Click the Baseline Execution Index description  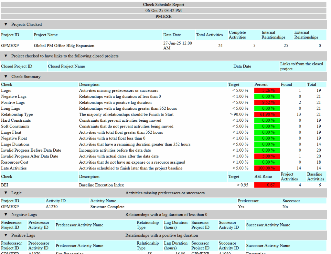click(x=101, y=185)
